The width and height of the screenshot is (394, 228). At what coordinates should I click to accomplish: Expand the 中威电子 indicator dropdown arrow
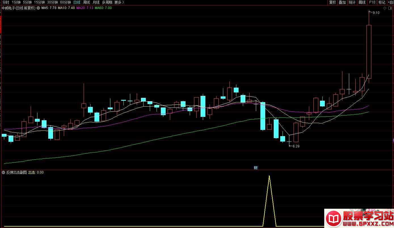38,8
